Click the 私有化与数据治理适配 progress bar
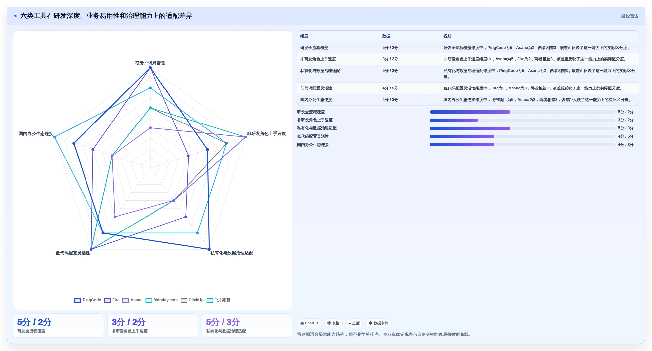This screenshot has width=652, height=351. point(522,128)
